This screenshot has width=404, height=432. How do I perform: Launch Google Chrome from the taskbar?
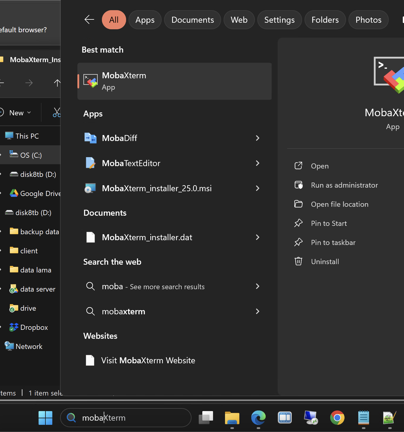337,418
